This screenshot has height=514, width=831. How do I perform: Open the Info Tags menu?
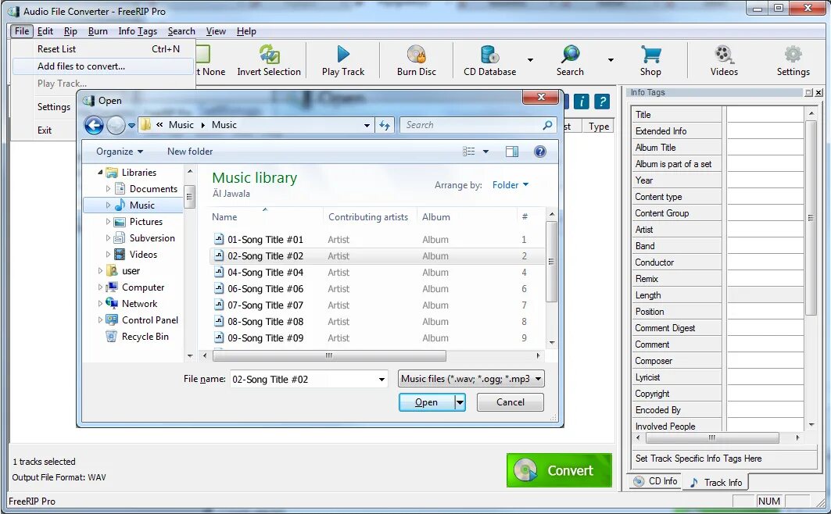point(138,31)
